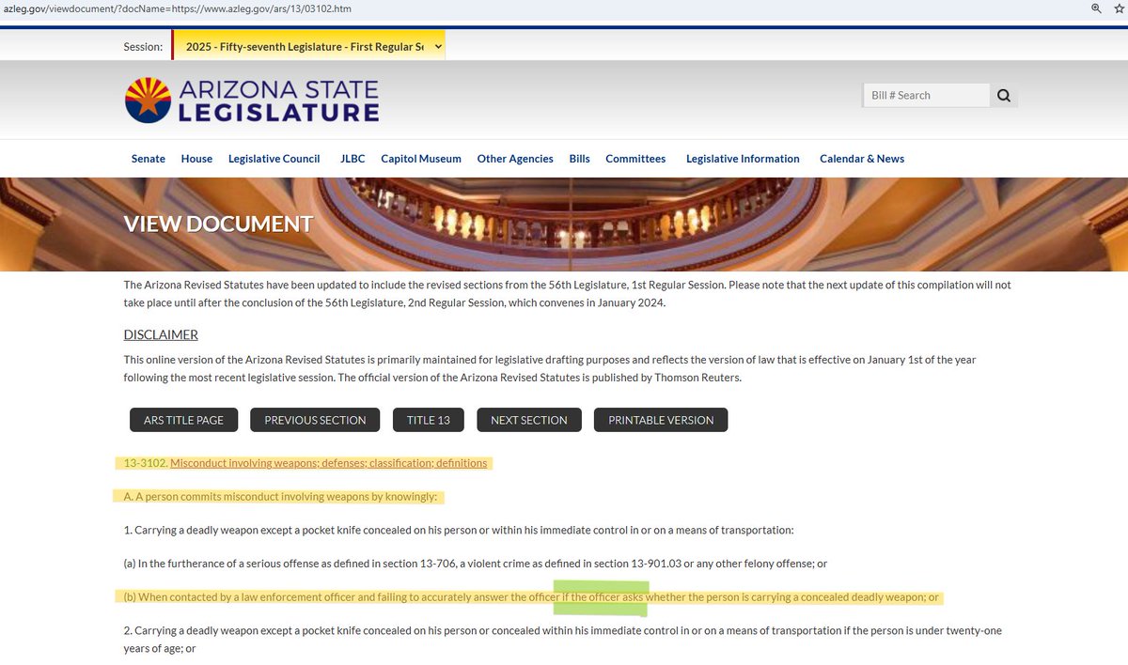Open the Calendar & News menu
1128x665 pixels.
point(862,159)
